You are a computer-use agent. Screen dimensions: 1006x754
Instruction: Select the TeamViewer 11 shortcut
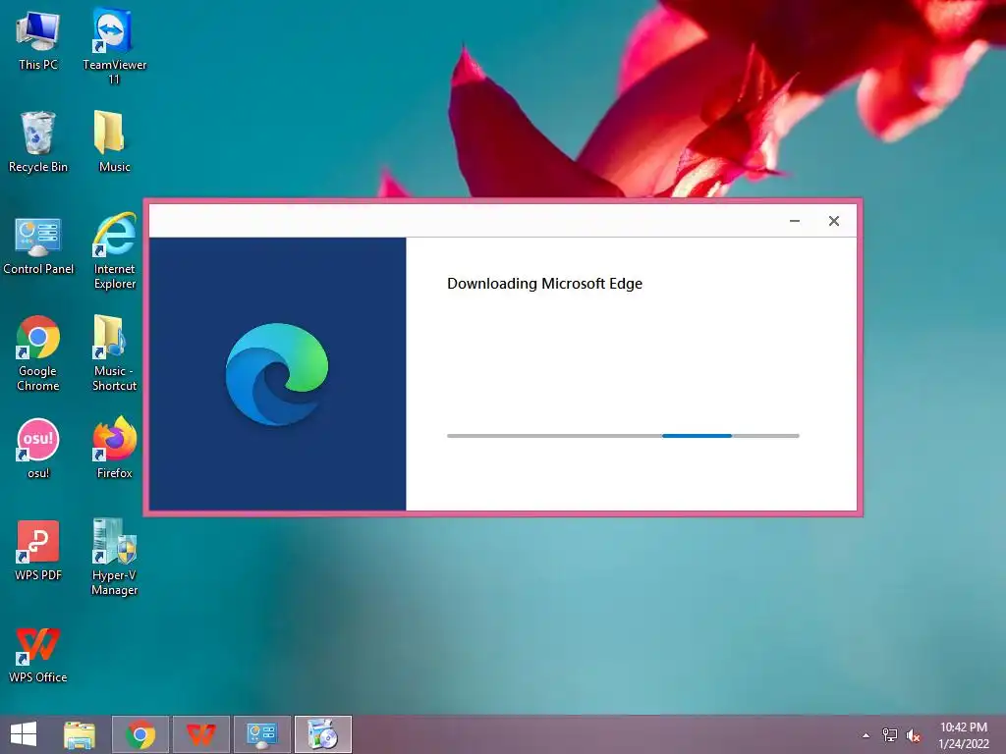[x=114, y=45]
